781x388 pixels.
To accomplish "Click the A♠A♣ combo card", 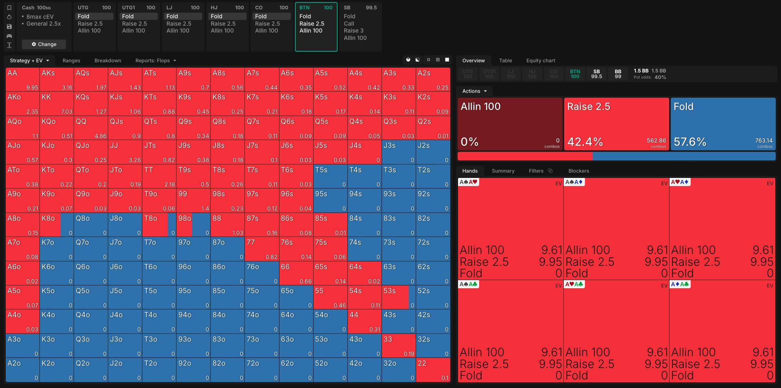I will (x=510, y=331).
